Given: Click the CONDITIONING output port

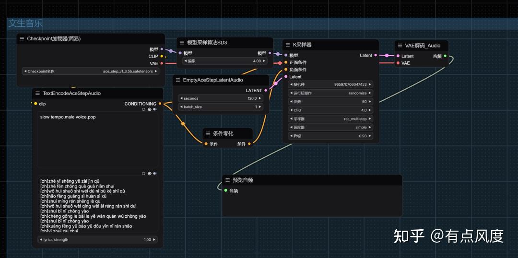Looking at the screenshot, I should click(x=160, y=104).
